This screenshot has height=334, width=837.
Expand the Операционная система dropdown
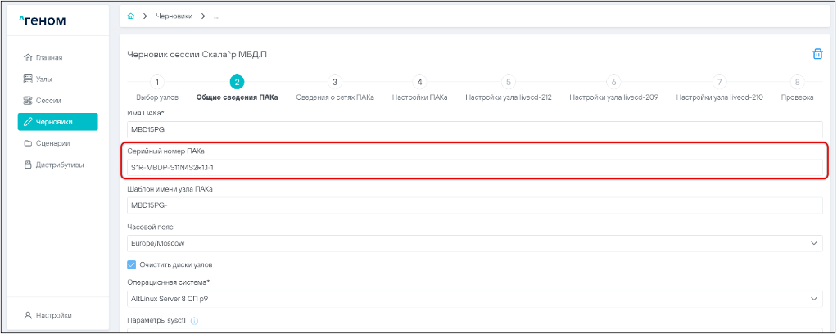point(475,299)
